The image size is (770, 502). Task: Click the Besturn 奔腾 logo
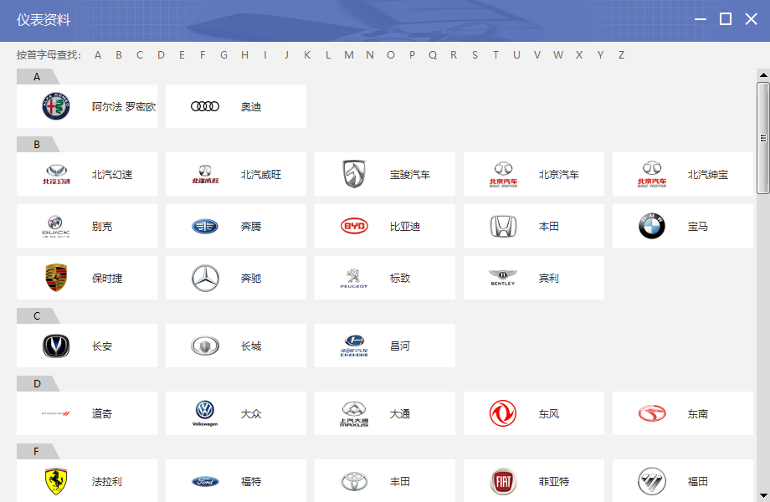205,226
